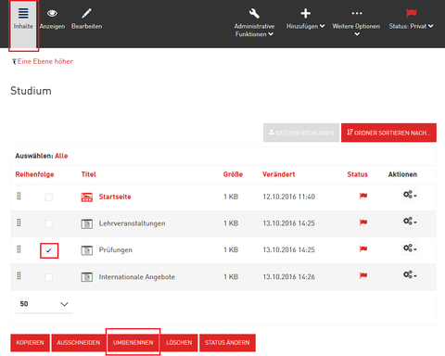The image size is (445, 356).
Task: Select all items via Alle link
Action: point(61,156)
